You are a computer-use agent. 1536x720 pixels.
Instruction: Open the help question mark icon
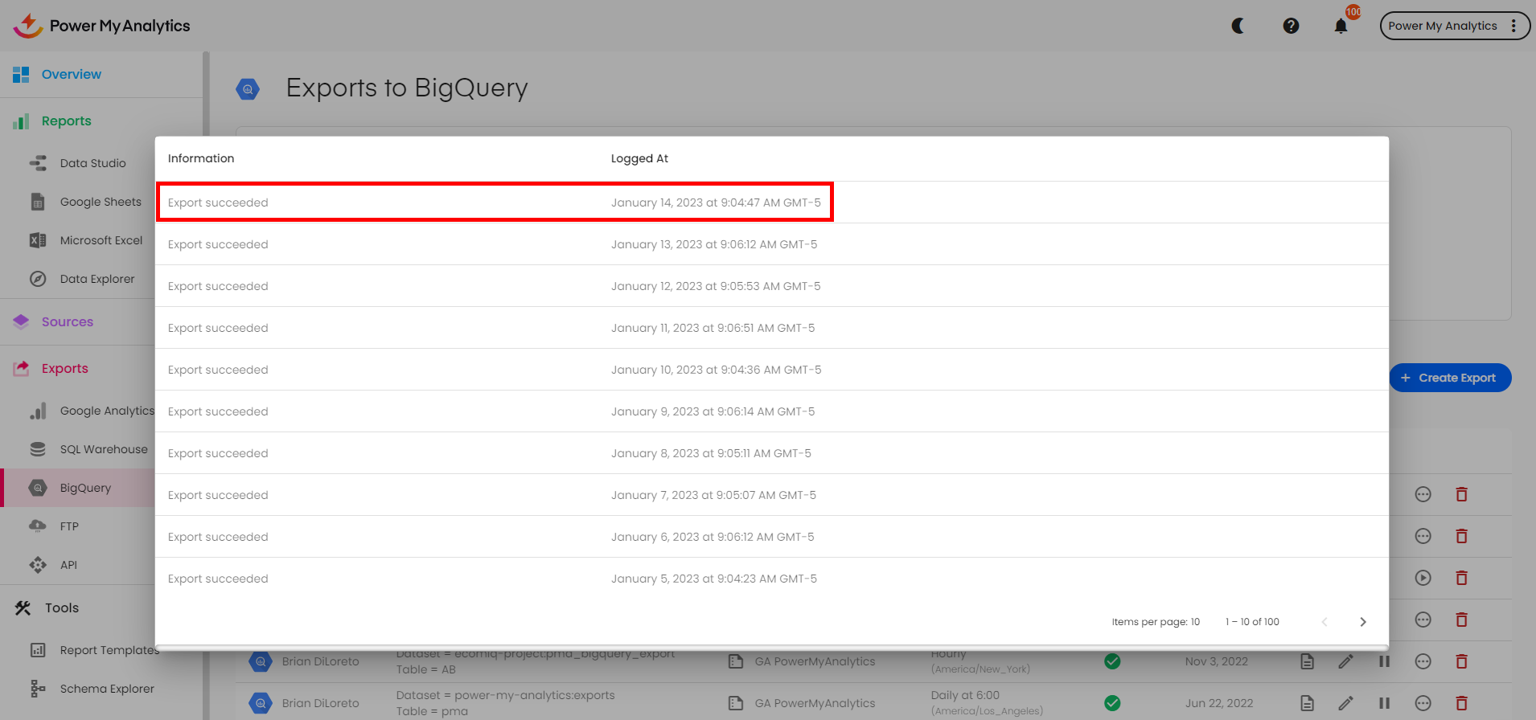click(x=1291, y=26)
